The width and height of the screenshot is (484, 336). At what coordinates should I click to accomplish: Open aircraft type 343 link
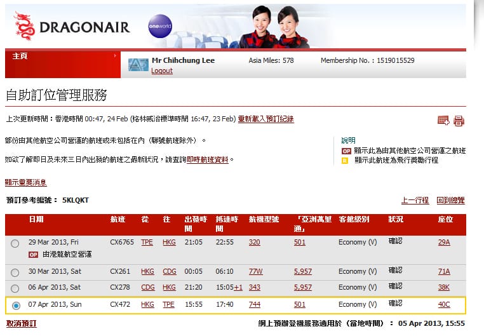point(254,287)
